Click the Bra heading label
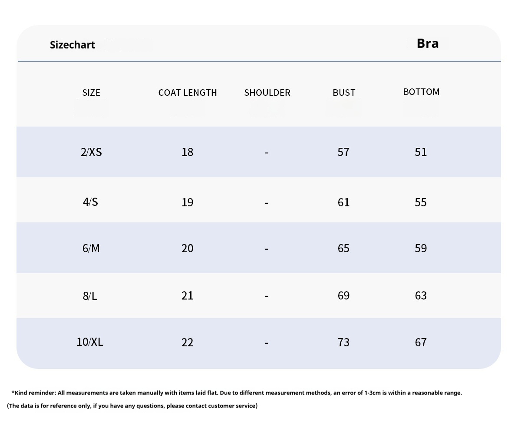Viewport: 521px width, 433px height. pyautogui.click(x=428, y=43)
